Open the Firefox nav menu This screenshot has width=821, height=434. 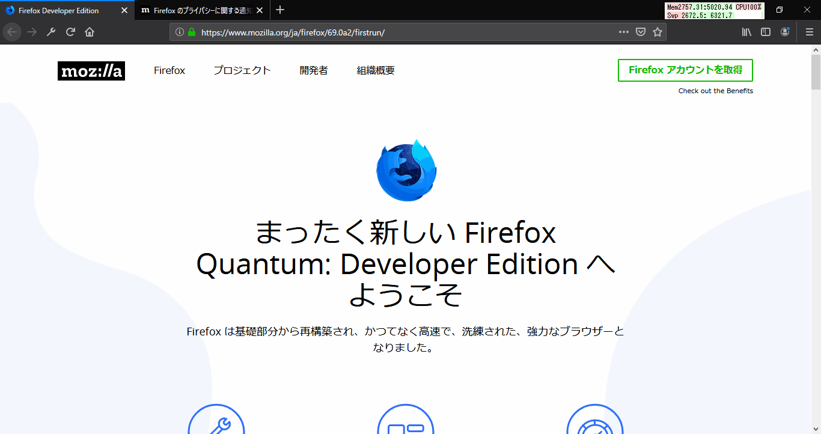(x=169, y=71)
